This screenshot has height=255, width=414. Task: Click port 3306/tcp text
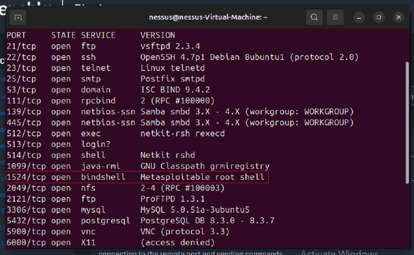coord(26,210)
